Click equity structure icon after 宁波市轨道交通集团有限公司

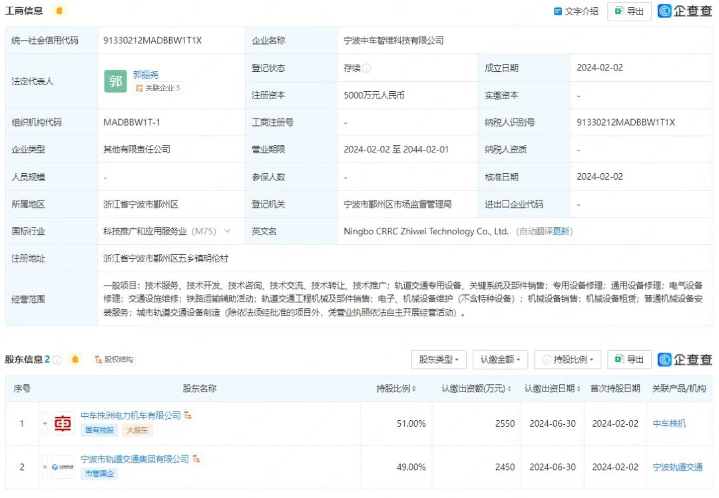click(x=197, y=459)
